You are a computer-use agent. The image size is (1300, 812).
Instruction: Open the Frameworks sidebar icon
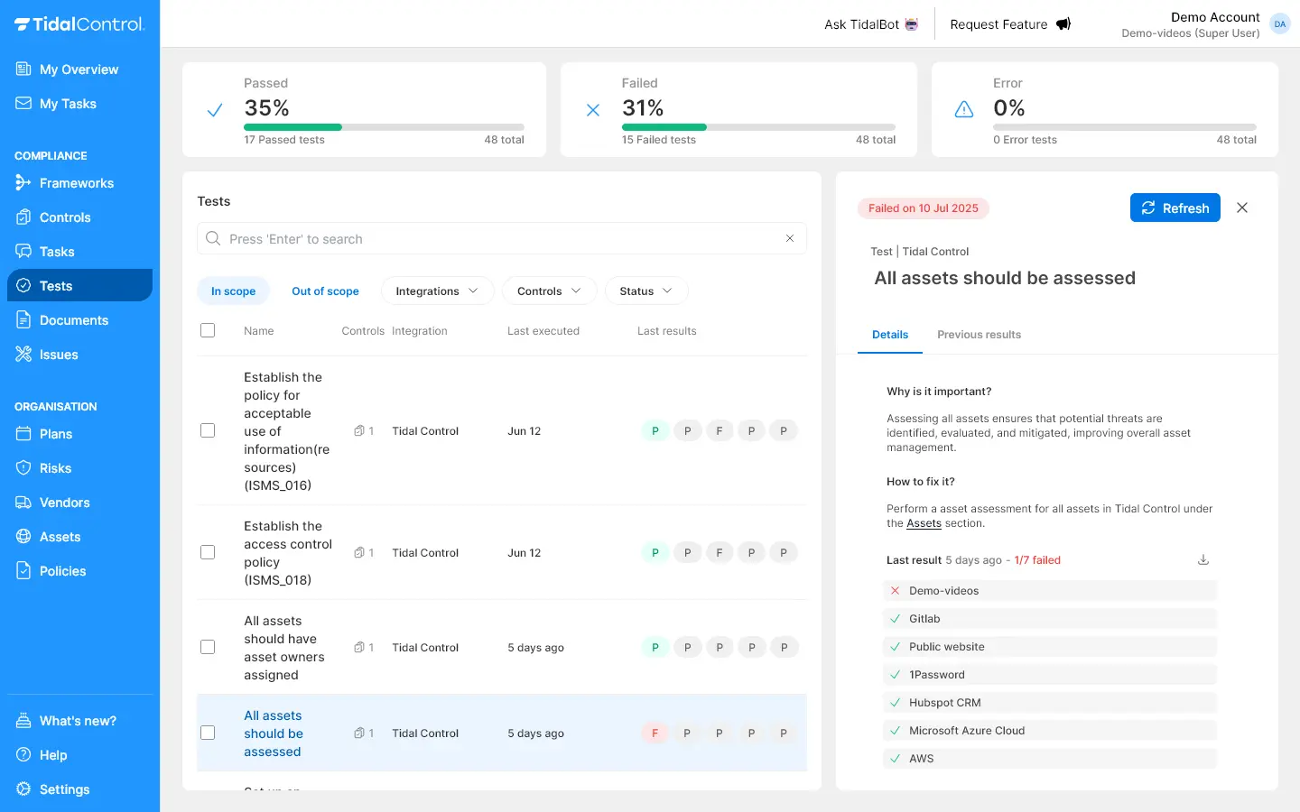click(x=23, y=183)
